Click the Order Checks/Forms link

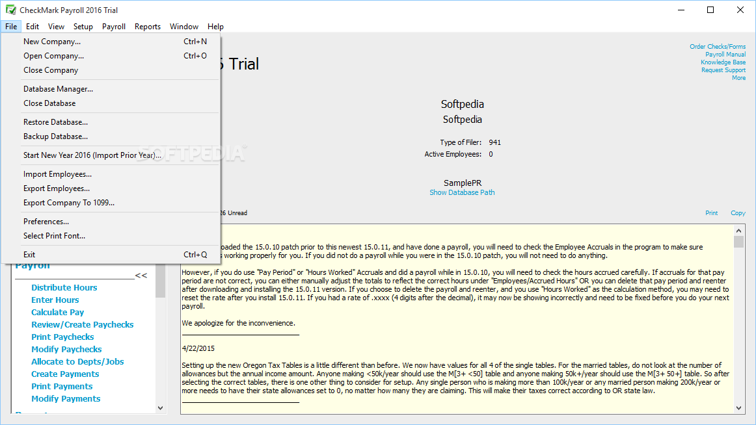[718, 47]
